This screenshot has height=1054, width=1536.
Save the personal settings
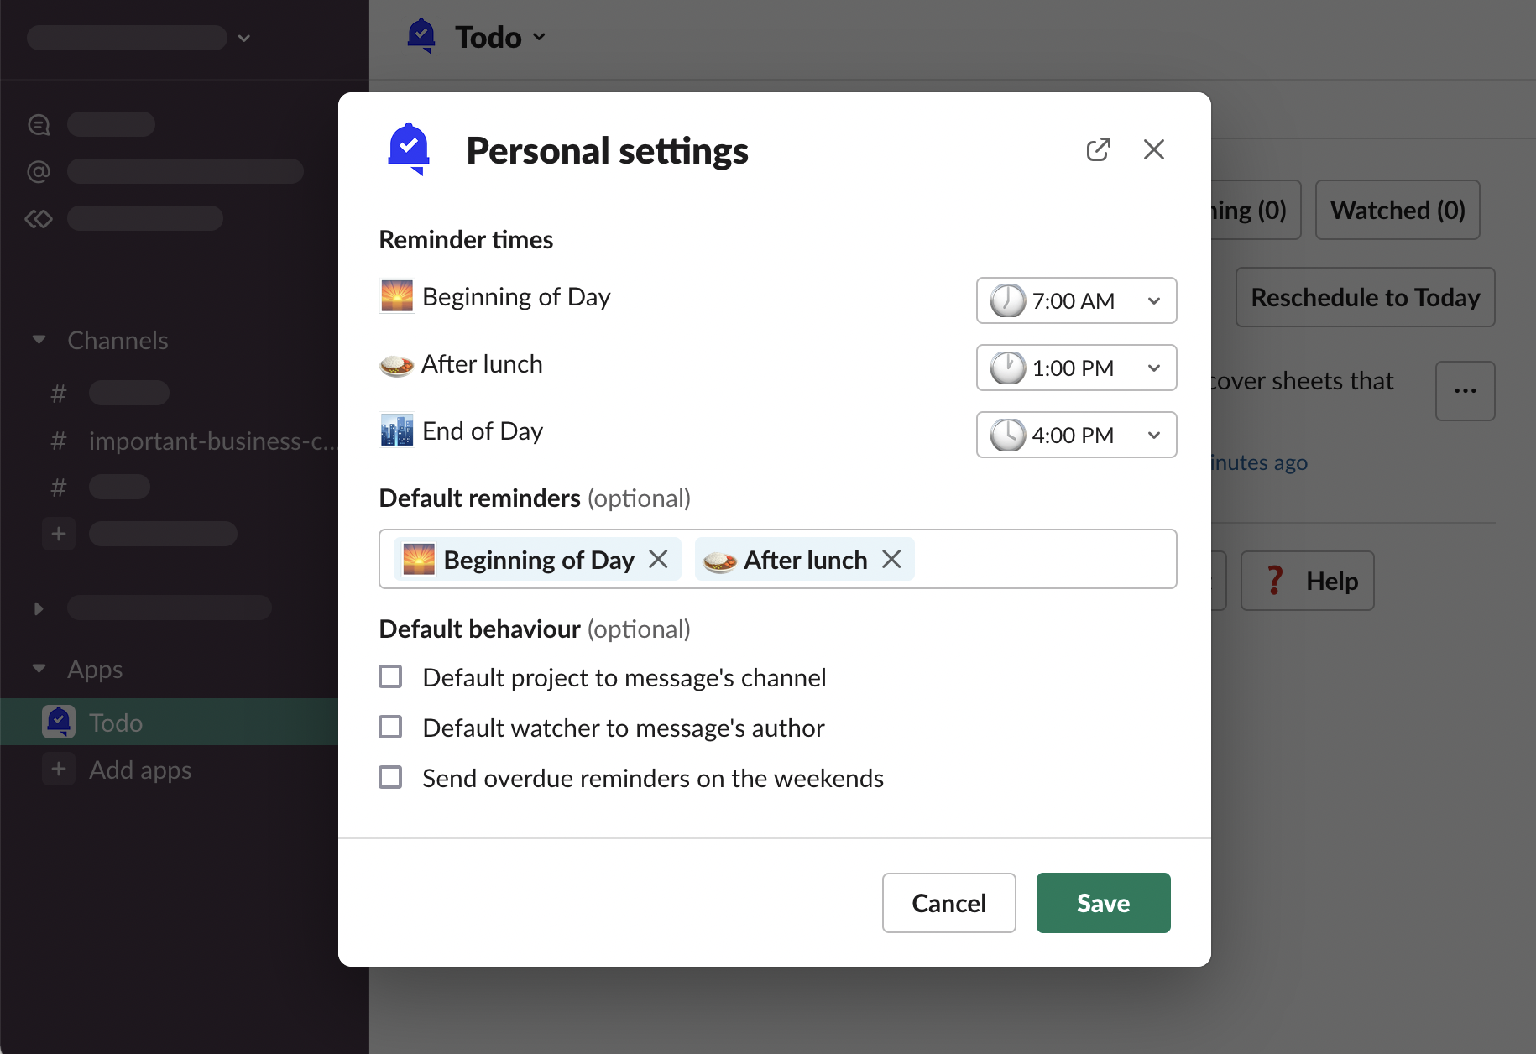[1103, 903]
